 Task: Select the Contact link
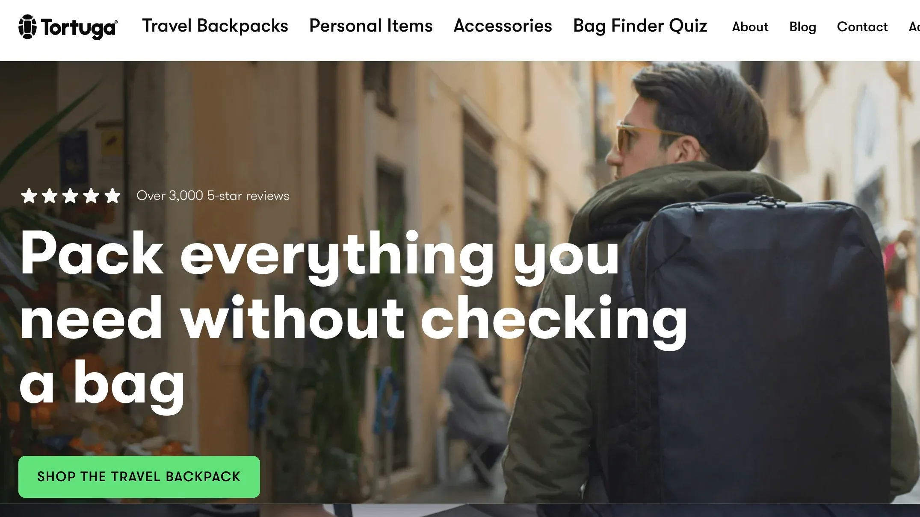pyautogui.click(x=862, y=27)
